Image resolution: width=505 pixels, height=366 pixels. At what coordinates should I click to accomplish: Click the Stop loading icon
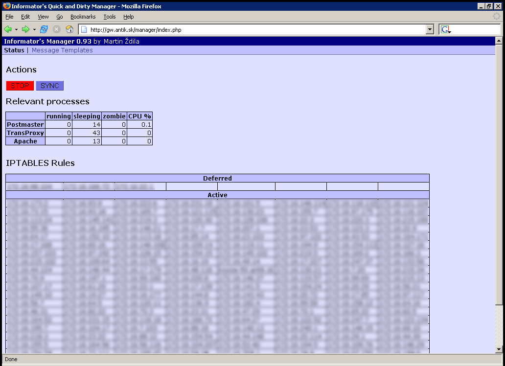tap(57, 29)
